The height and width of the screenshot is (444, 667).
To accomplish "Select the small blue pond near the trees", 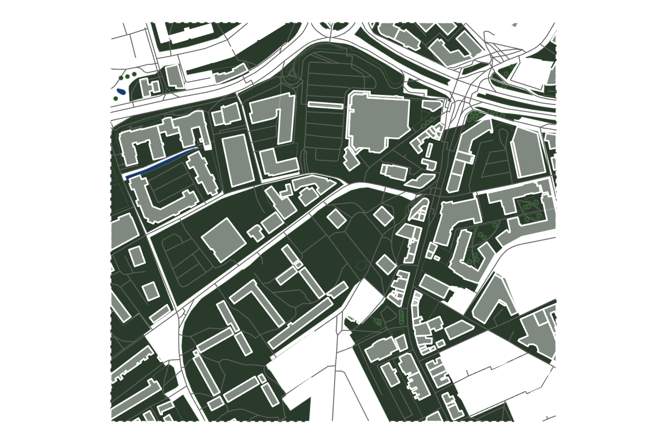I will tap(121, 92).
